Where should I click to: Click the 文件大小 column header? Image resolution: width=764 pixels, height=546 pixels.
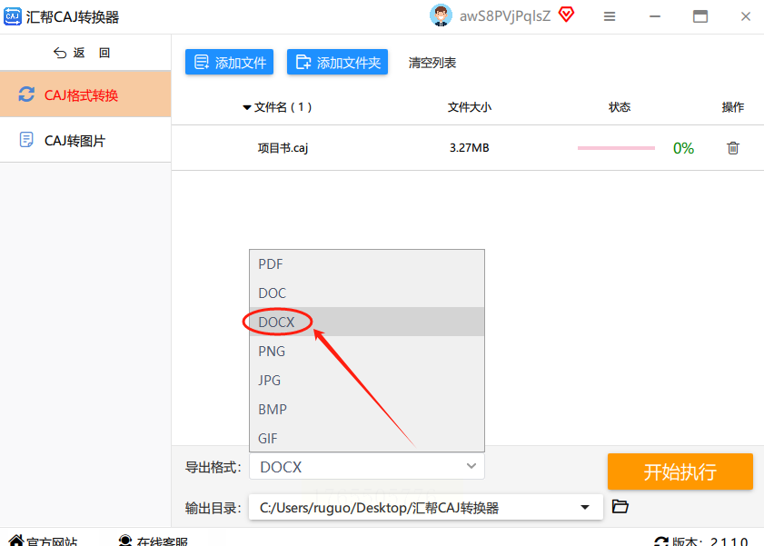coord(470,107)
